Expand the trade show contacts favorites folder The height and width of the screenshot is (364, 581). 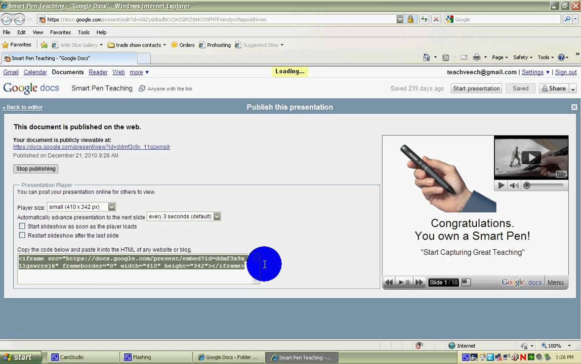(136, 45)
